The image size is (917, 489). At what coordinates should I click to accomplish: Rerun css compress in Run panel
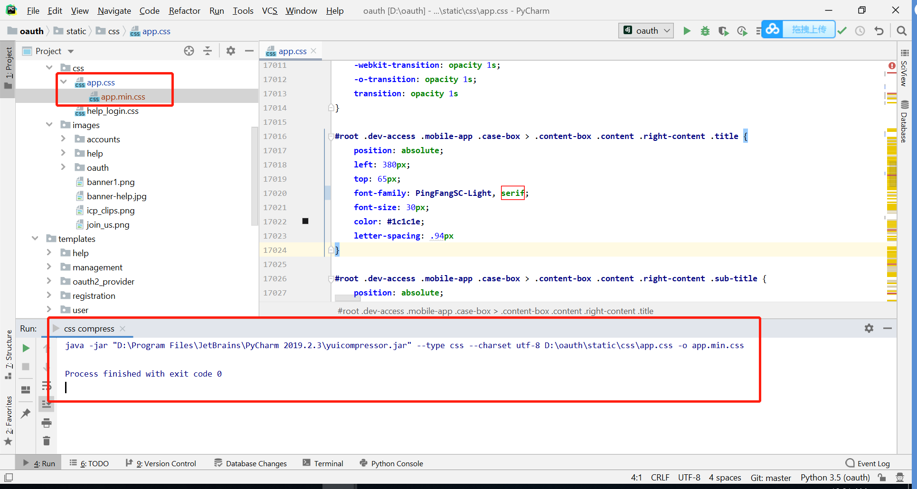tap(26, 348)
